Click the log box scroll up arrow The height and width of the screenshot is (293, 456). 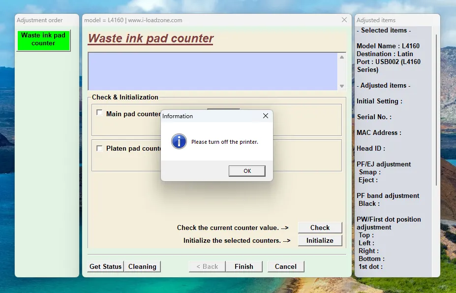click(x=342, y=57)
